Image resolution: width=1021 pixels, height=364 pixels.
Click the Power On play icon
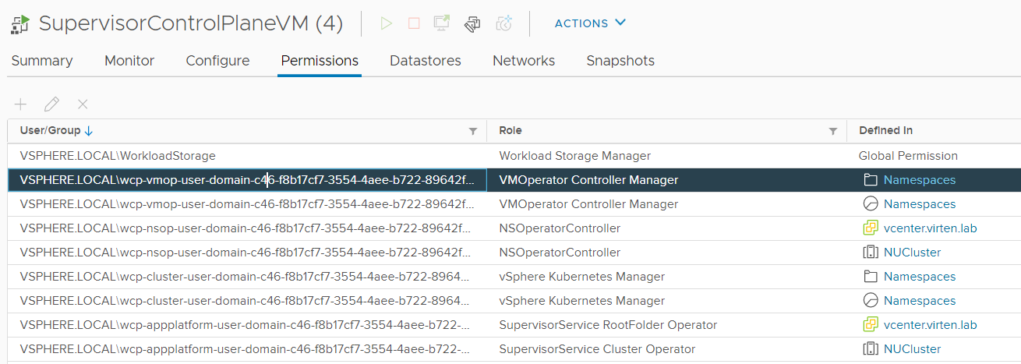tap(386, 23)
